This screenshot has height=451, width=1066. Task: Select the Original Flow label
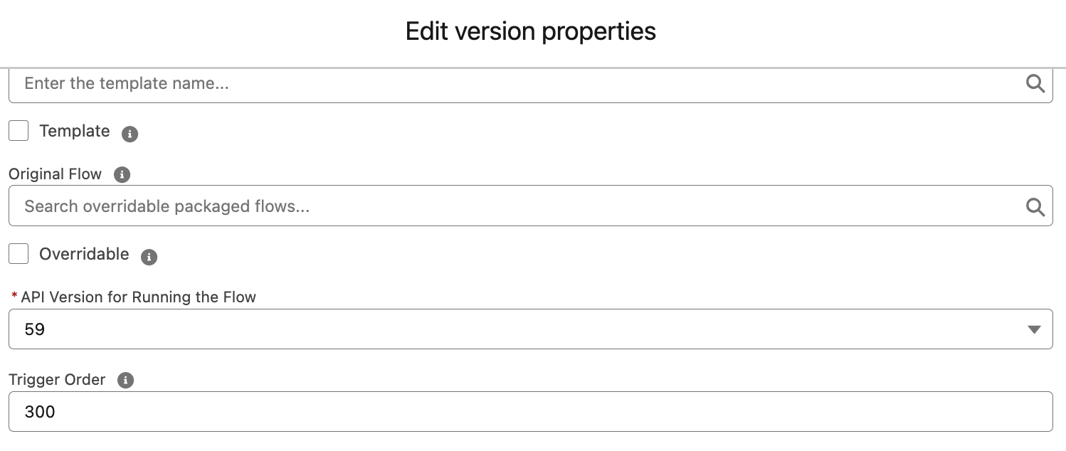(54, 174)
